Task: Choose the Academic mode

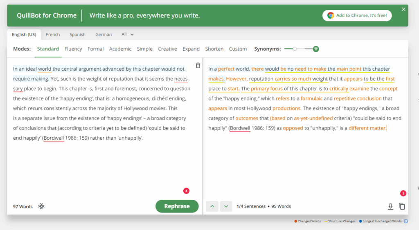Action: point(120,49)
